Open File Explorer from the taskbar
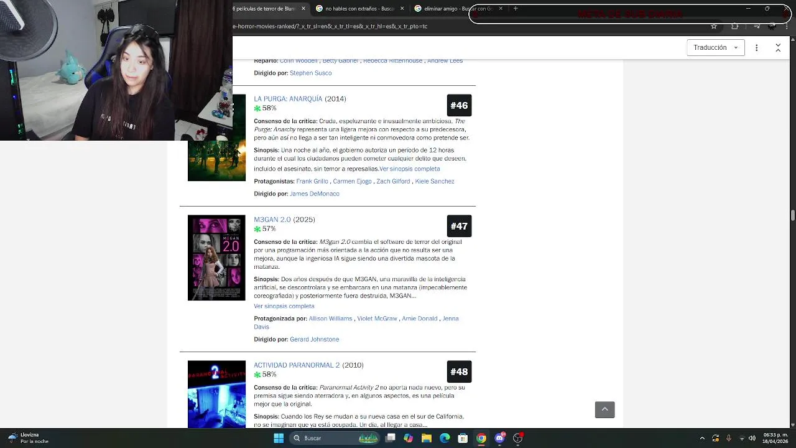The width and height of the screenshot is (796, 448). [427, 438]
